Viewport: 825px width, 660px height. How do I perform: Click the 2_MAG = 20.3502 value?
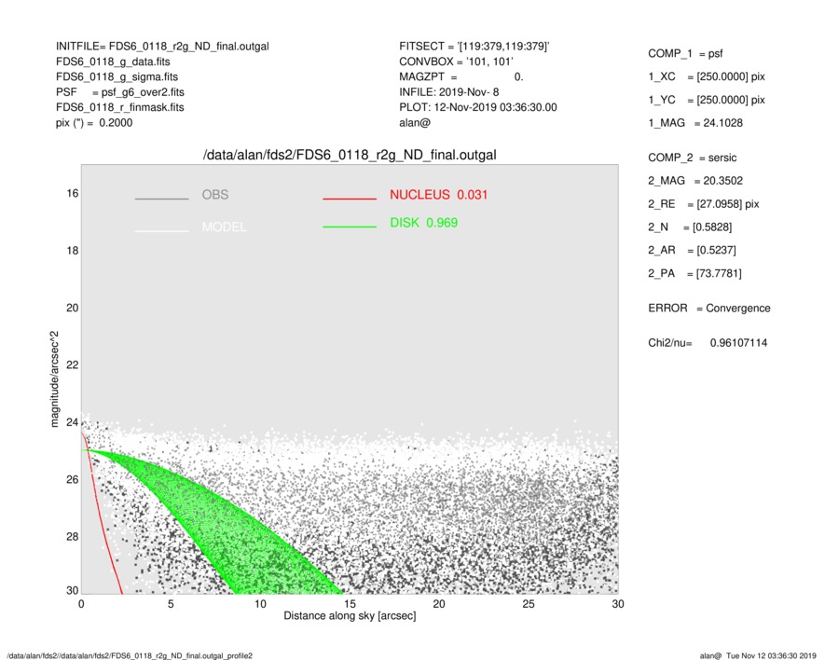pos(695,181)
